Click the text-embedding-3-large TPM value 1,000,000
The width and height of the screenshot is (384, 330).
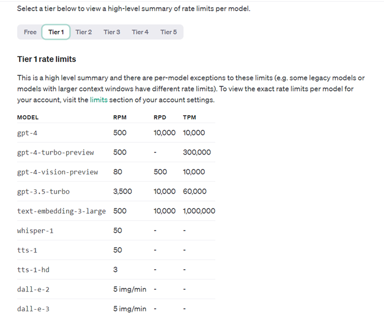click(199, 211)
